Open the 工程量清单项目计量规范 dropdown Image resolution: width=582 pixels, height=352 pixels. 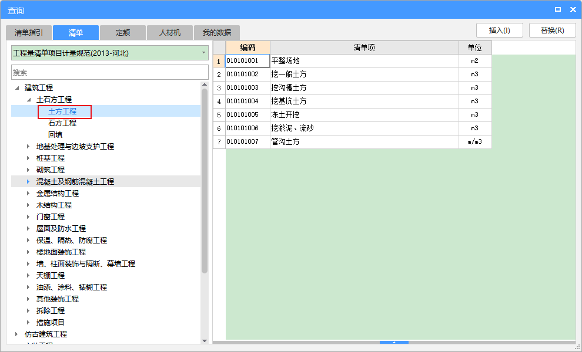click(110, 53)
